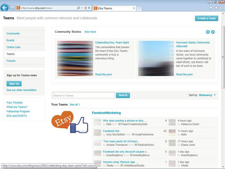Screen dimensions: 225x169
Task: Show previous Community Stories with left arrow
Action: [x=208, y=32]
